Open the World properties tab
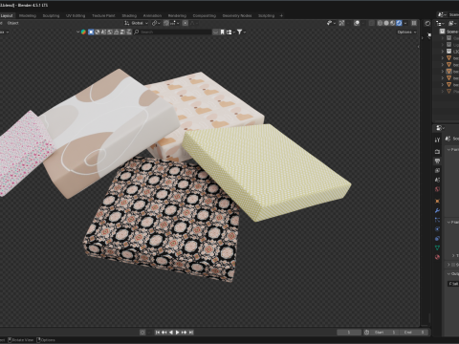 click(437, 189)
